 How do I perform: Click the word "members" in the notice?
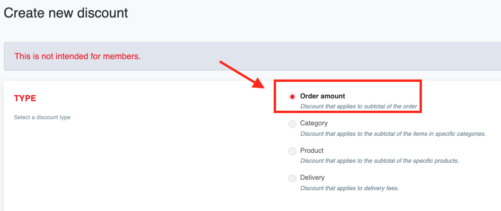(125, 56)
